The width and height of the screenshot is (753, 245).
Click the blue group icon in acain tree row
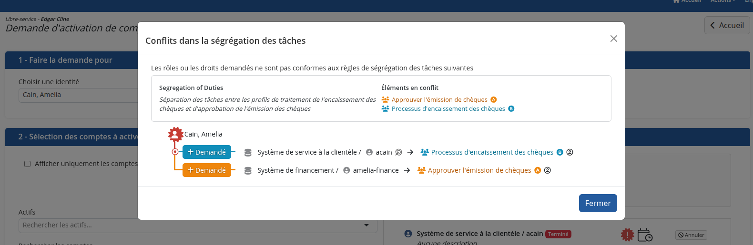click(425, 152)
